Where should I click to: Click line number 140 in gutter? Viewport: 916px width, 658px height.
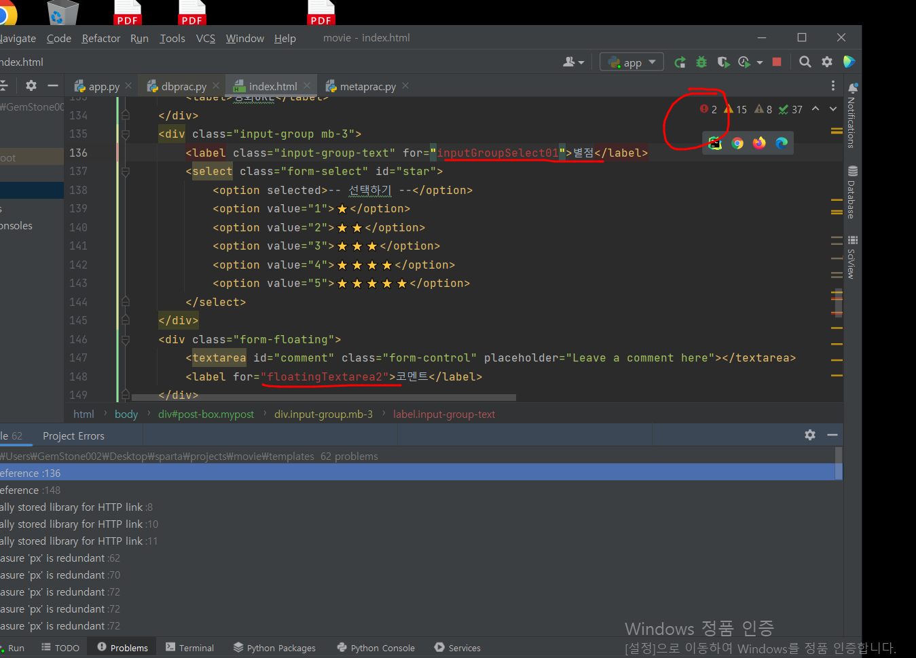(x=79, y=228)
